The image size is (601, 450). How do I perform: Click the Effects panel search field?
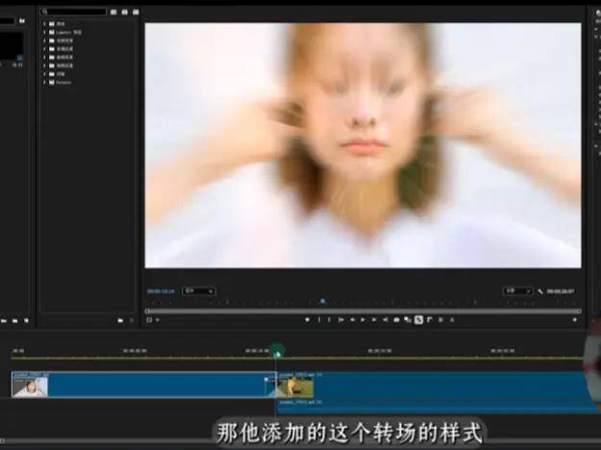click(x=75, y=12)
